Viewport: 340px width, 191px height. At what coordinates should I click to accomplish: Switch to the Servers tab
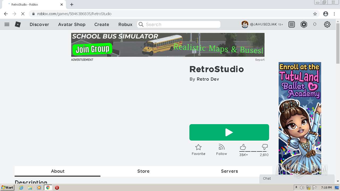[x=229, y=171]
